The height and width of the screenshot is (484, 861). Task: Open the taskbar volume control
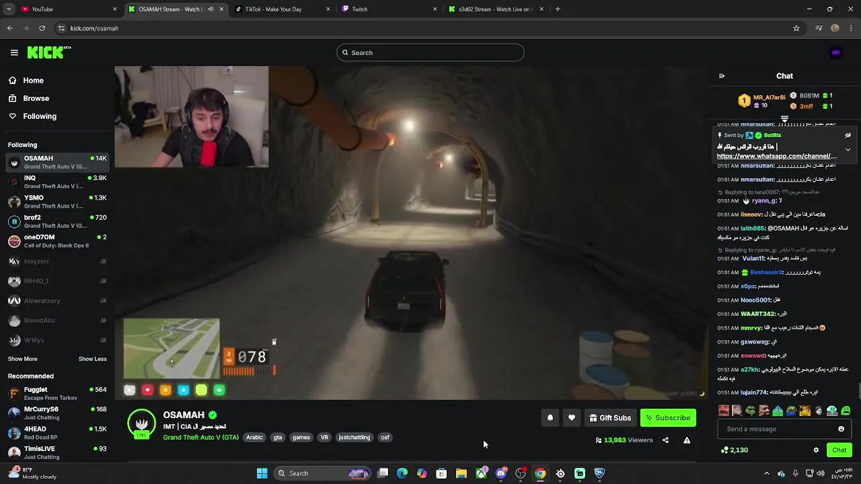tap(822, 473)
